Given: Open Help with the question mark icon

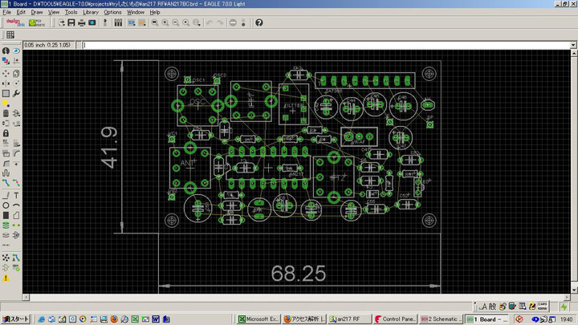Looking at the screenshot, I should click(259, 22).
